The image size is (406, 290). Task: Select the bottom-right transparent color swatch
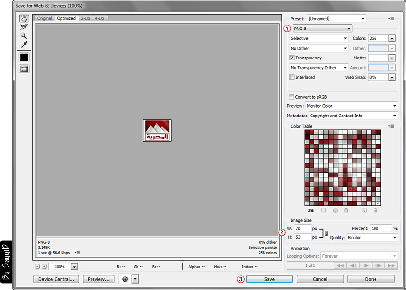(x=378, y=203)
